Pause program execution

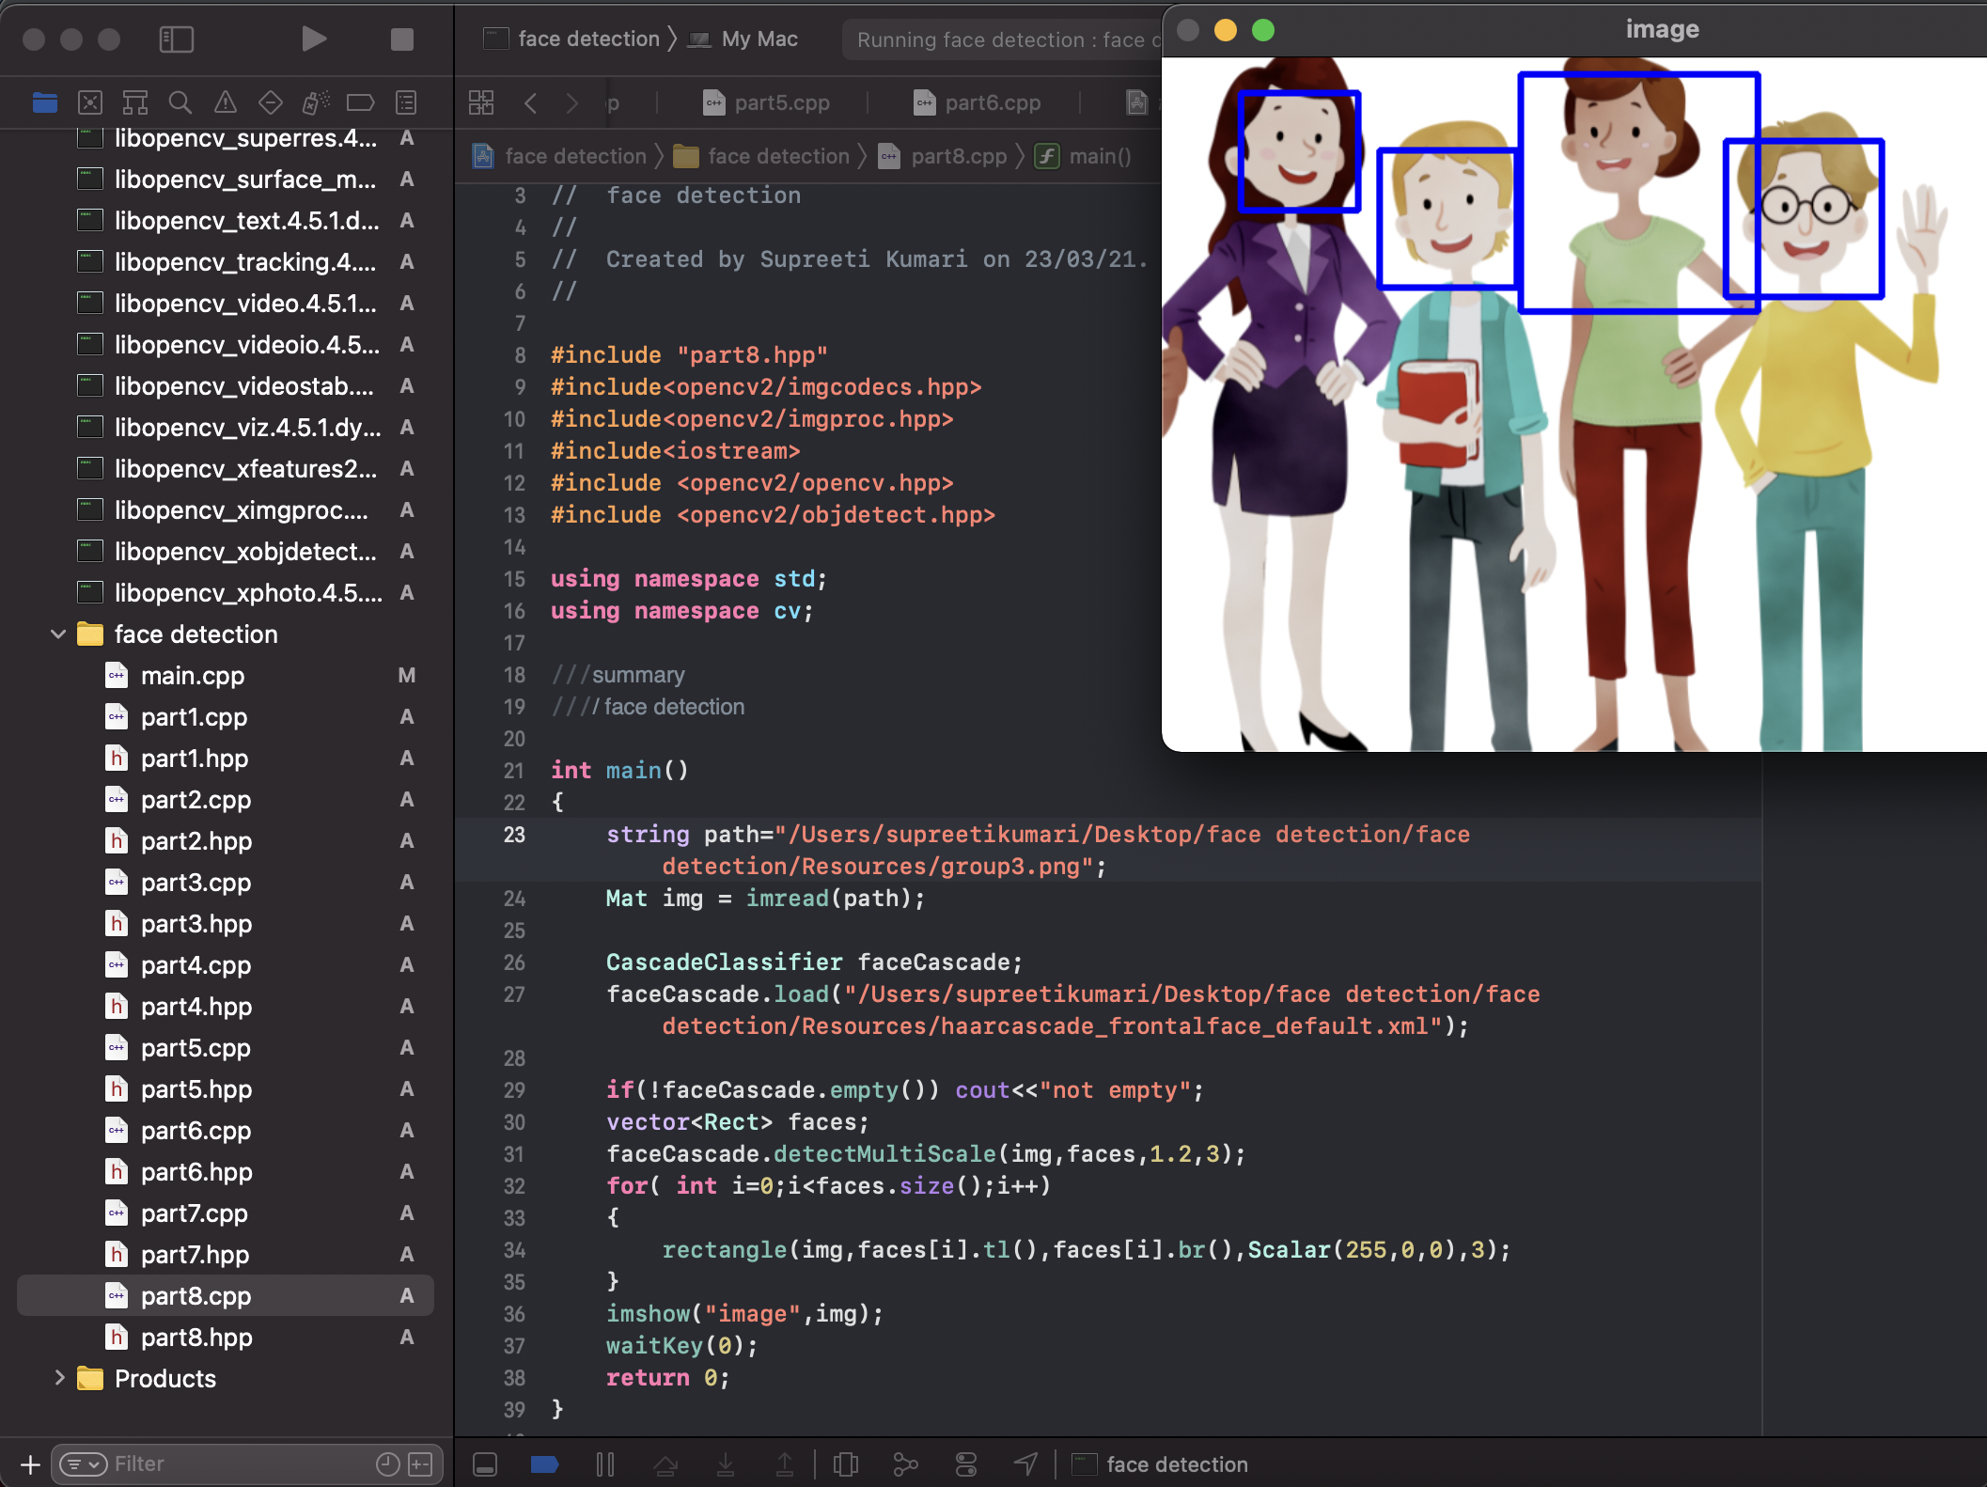click(605, 1464)
